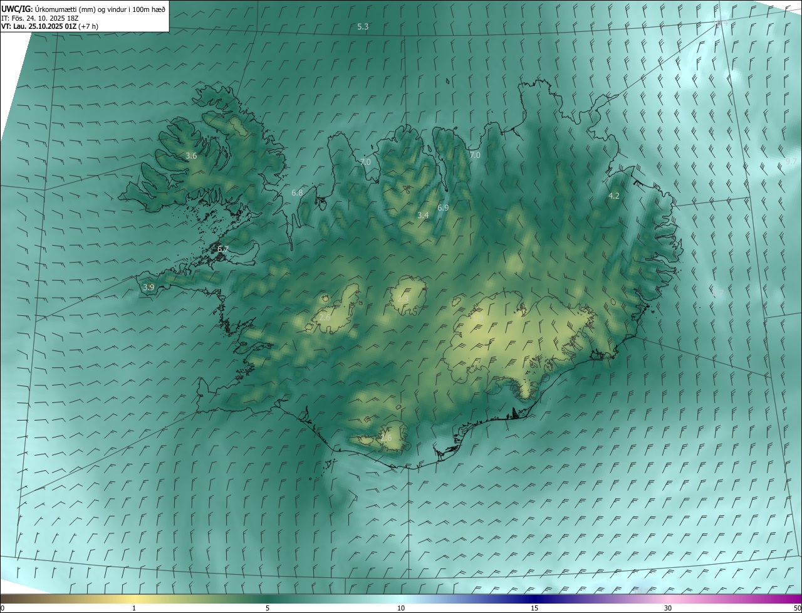Click the 3.4 value label

pos(423,215)
